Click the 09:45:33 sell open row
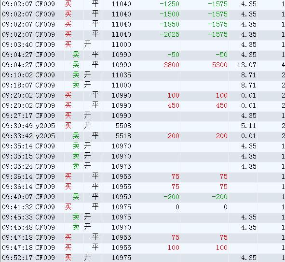 (x=143, y=217)
